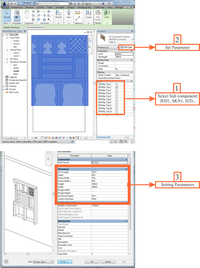Click the Level field under Constraints

pyautogui.click(x=124, y=54)
